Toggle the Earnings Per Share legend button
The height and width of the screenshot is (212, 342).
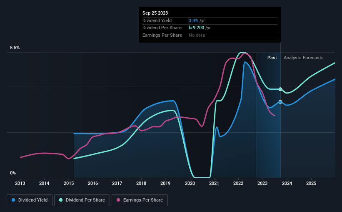140,200
